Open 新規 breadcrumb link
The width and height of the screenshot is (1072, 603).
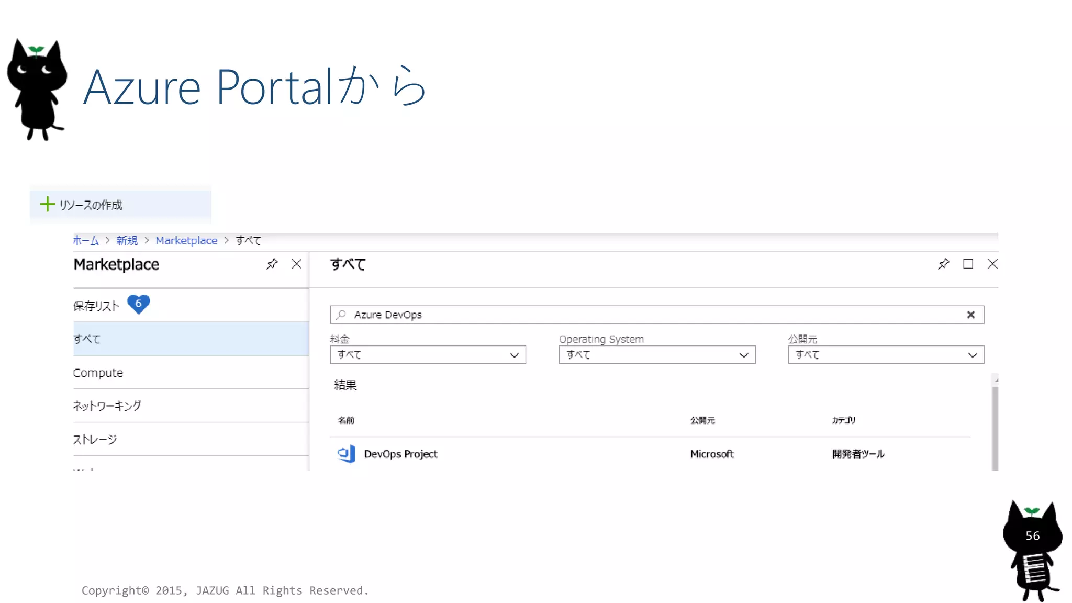[127, 240]
